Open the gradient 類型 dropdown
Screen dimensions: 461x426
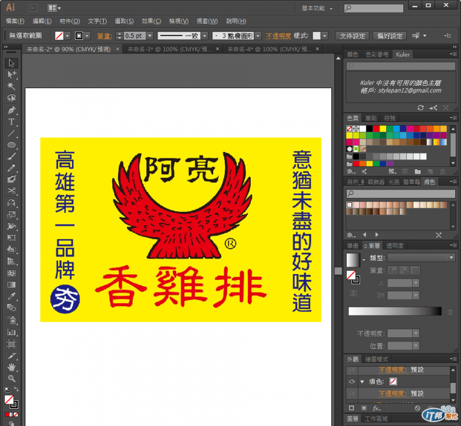coord(421,258)
